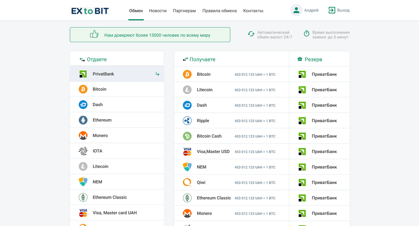Click Bitcoin label in Отдаете list
The width and height of the screenshot is (420, 226).
click(99, 89)
